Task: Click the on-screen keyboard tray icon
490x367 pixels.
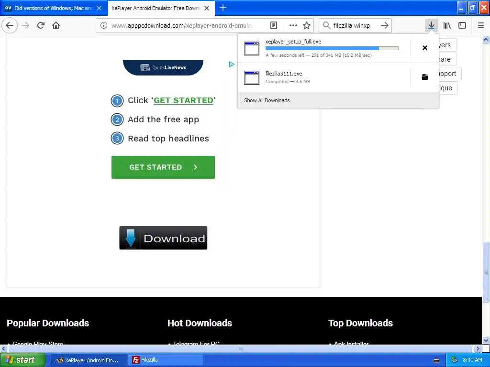Action: (x=436, y=360)
